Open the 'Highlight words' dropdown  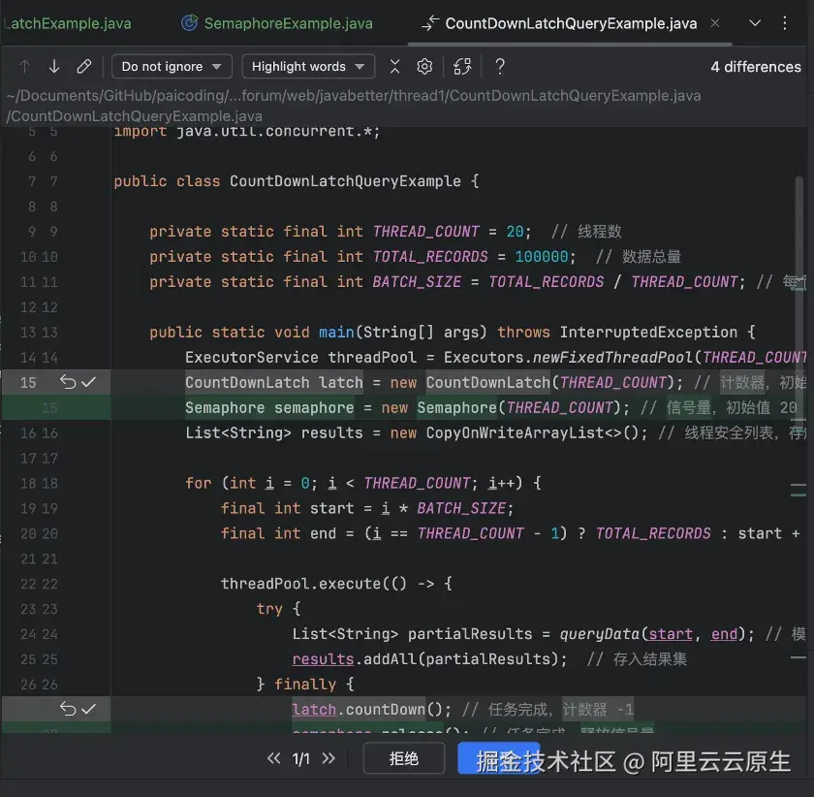click(x=308, y=67)
